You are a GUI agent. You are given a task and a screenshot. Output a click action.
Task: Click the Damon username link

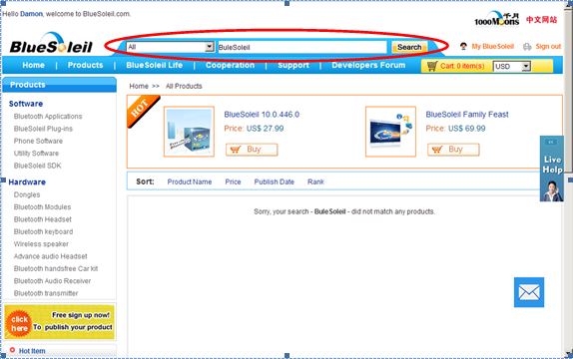coord(31,14)
